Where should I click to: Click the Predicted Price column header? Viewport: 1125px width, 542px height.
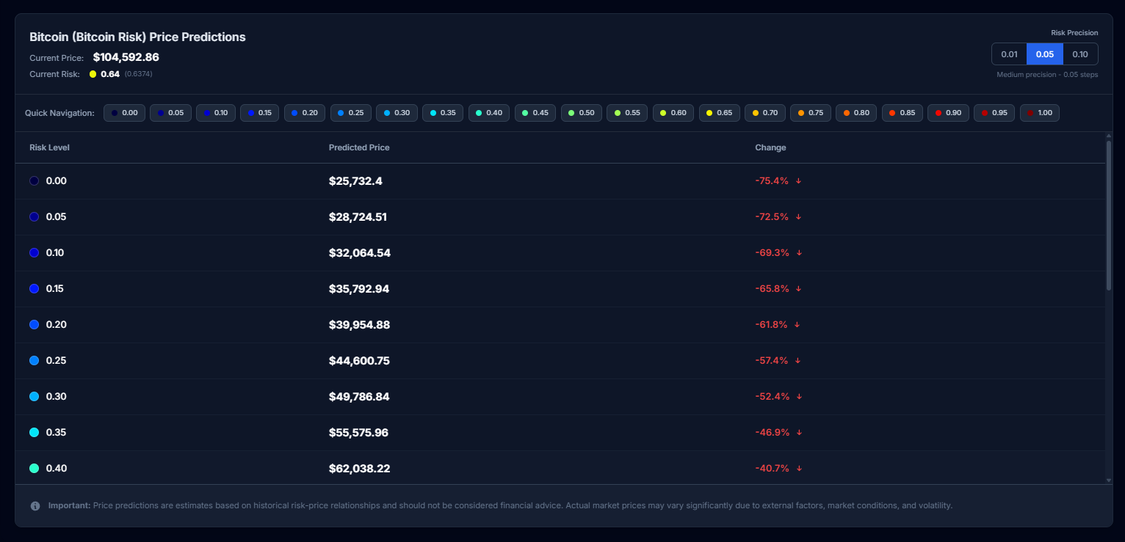[x=359, y=147]
